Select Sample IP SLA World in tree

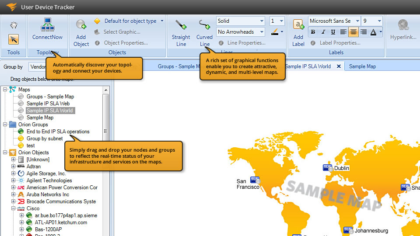49,111
